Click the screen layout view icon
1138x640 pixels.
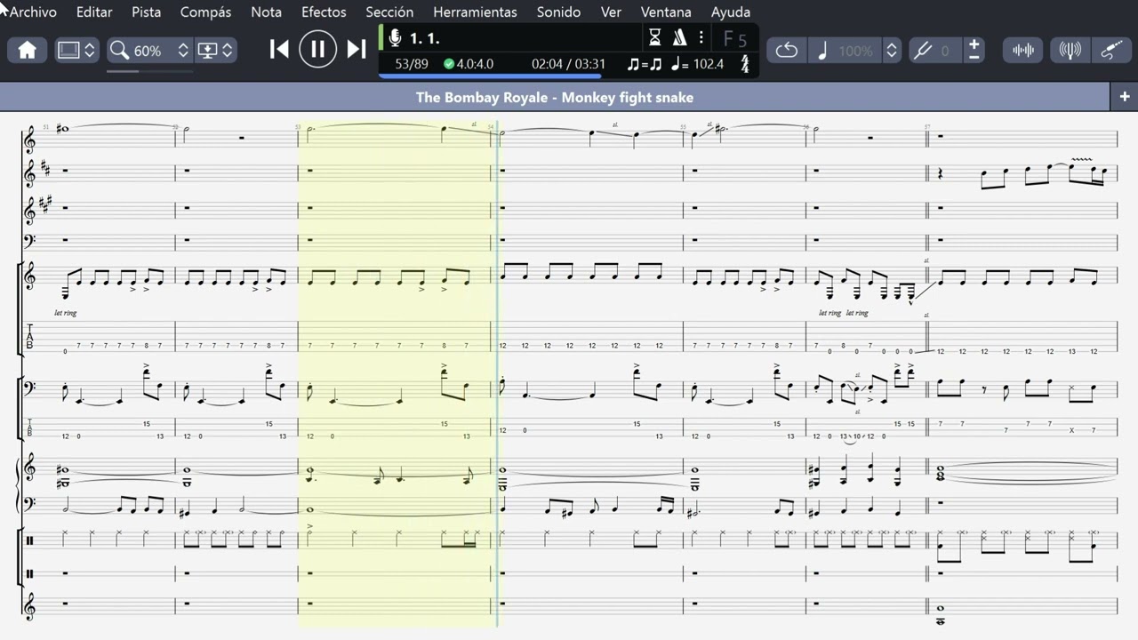[68, 51]
